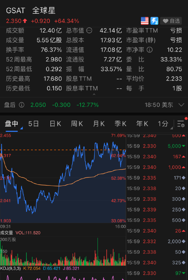The height and width of the screenshot is (280, 188).
Task: Tap the 历史最高 17.680 value
Action: [x=53, y=79]
